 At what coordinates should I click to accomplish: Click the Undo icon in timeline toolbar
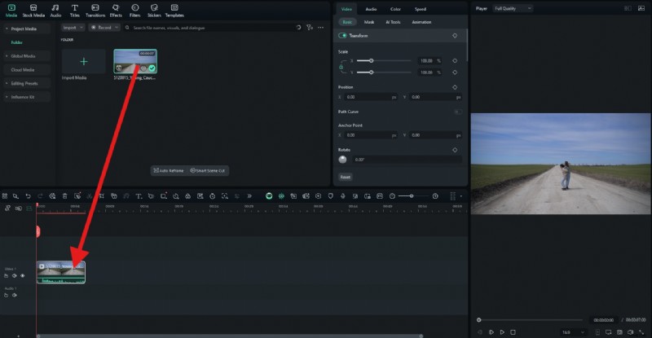(28, 196)
